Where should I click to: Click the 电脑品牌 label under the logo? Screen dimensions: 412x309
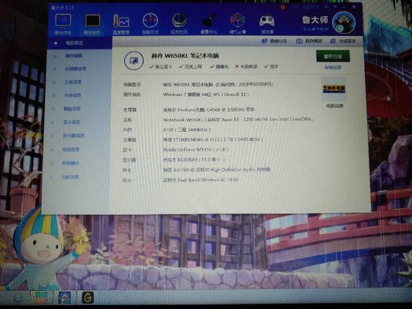tap(334, 106)
